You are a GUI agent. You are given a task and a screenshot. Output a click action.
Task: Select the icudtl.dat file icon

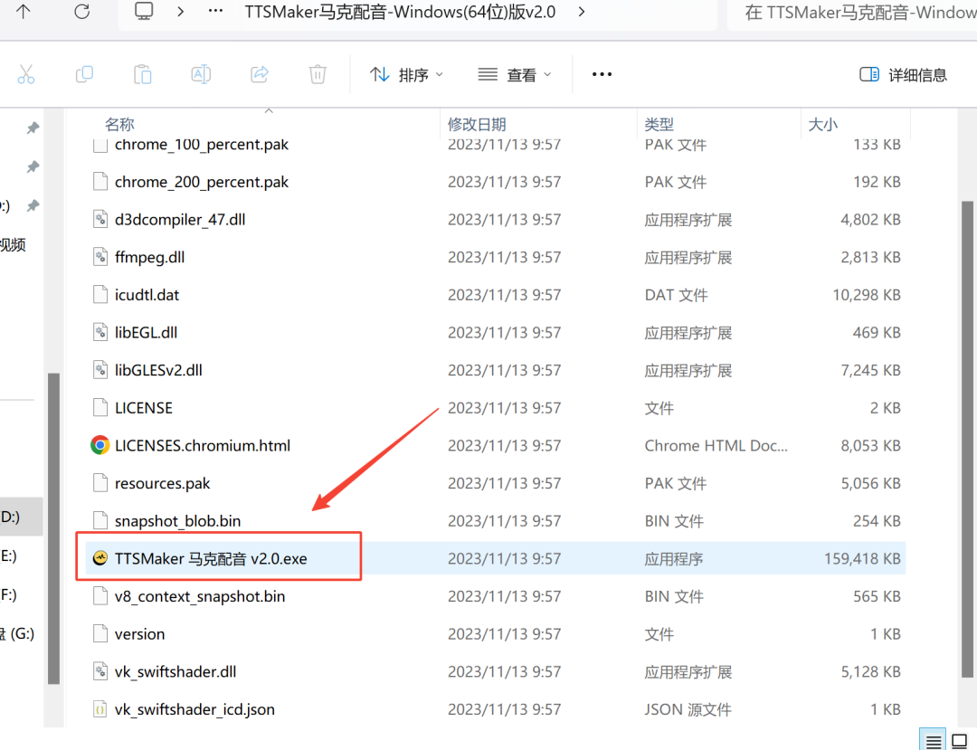pyautogui.click(x=100, y=295)
